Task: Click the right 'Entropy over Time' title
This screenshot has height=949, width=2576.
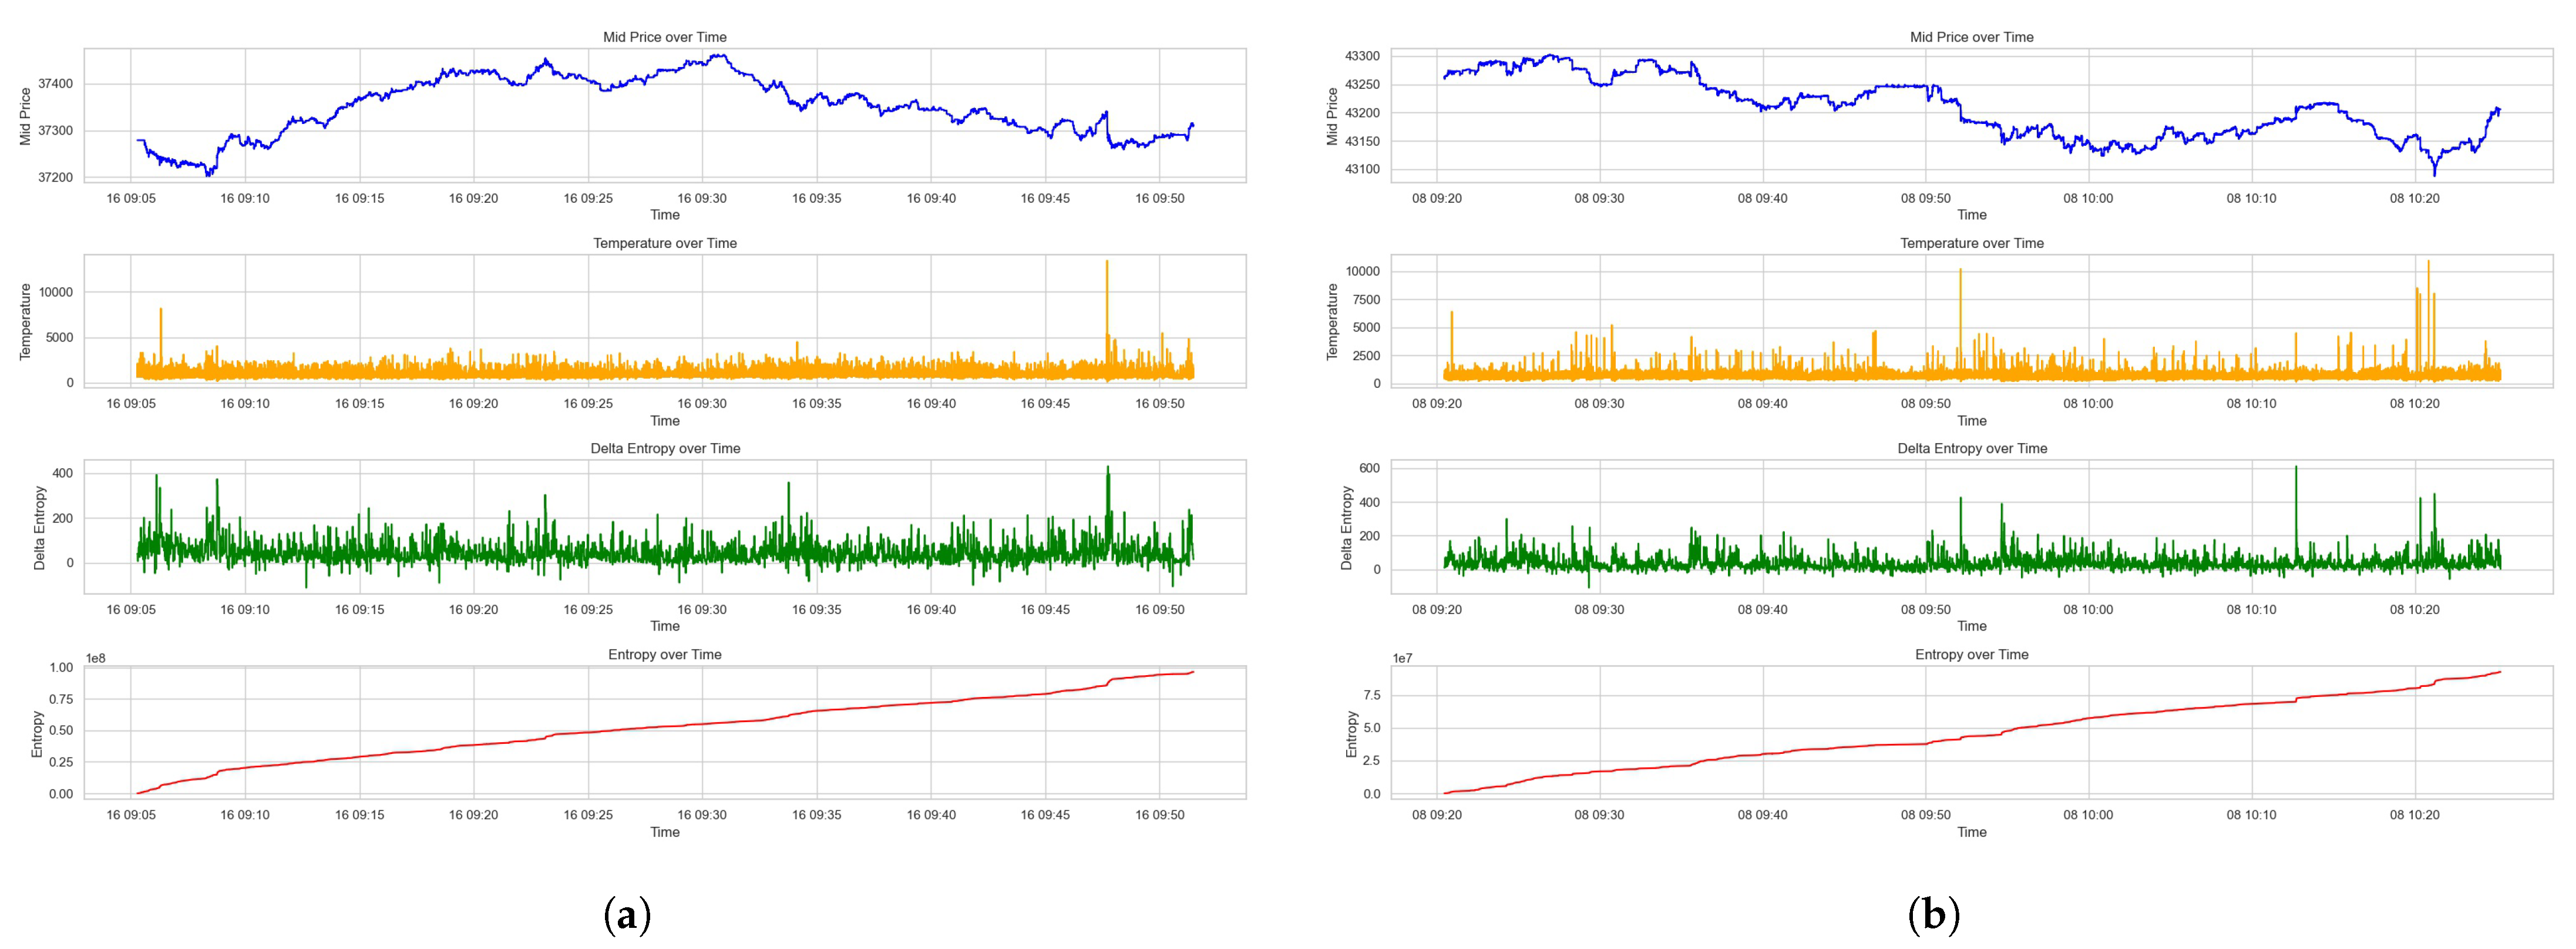Action: pos(1971,654)
